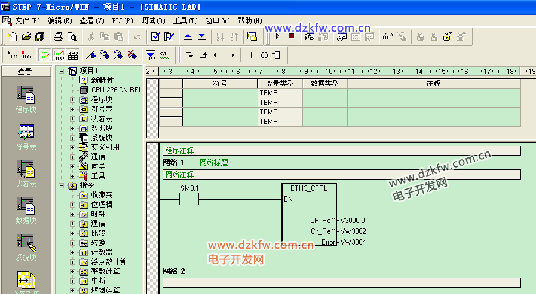The width and height of the screenshot is (536, 294).
Task: Click the 查看 navigation bar header button
Action: click(24, 72)
